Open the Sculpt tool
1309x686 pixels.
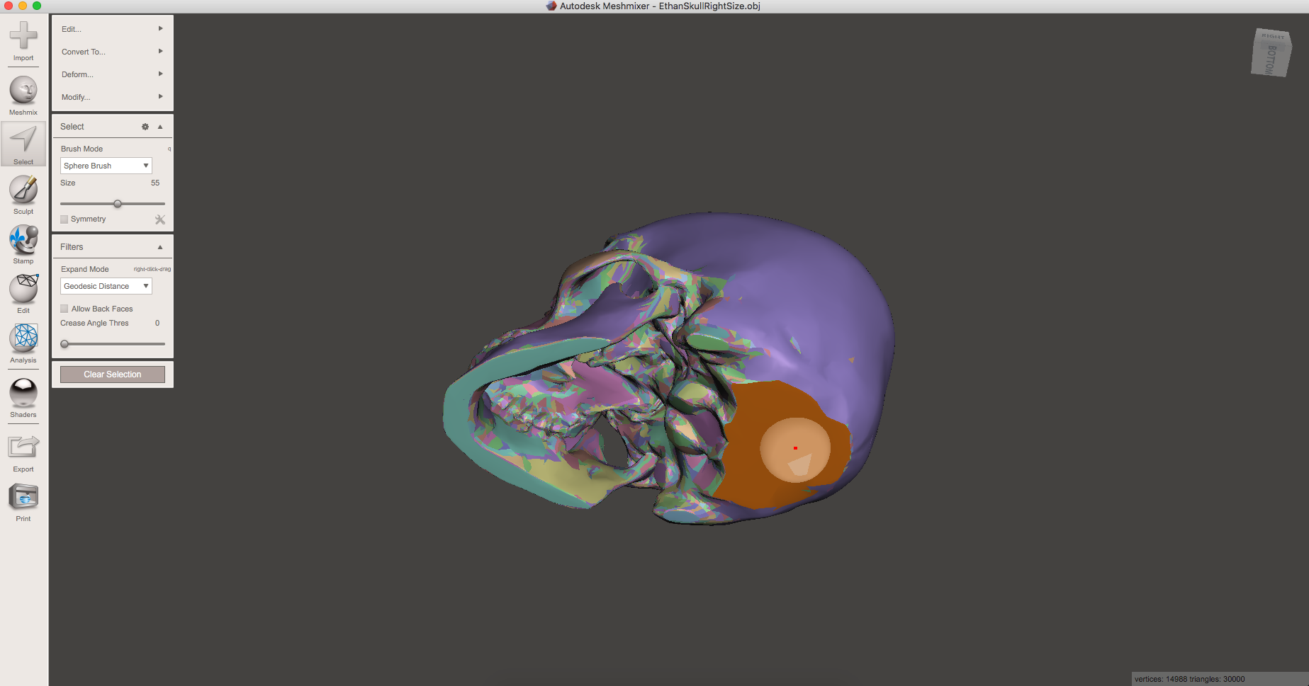23,195
